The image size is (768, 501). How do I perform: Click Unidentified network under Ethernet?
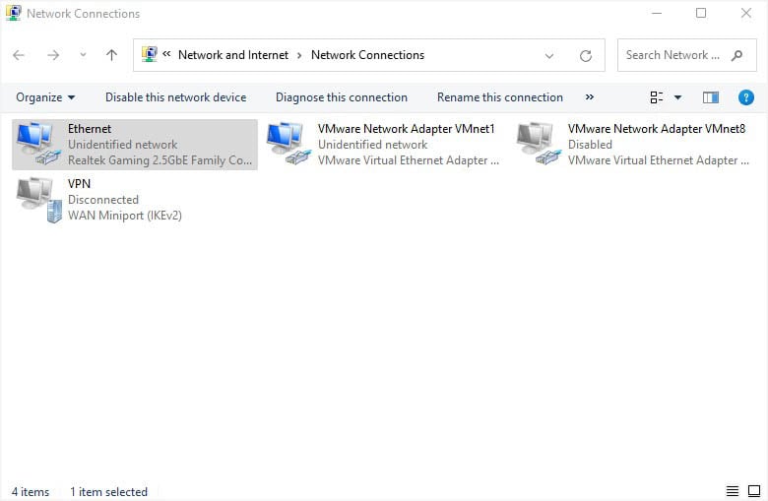point(123,145)
